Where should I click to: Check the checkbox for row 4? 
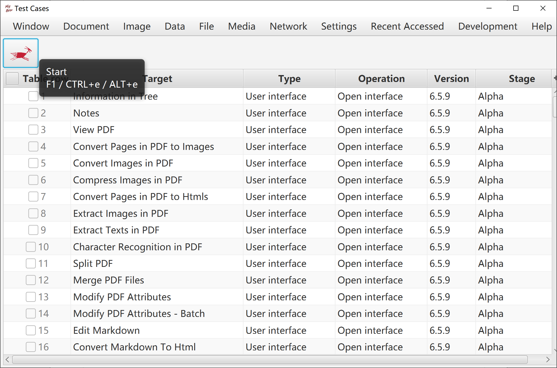tap(33, 146)
